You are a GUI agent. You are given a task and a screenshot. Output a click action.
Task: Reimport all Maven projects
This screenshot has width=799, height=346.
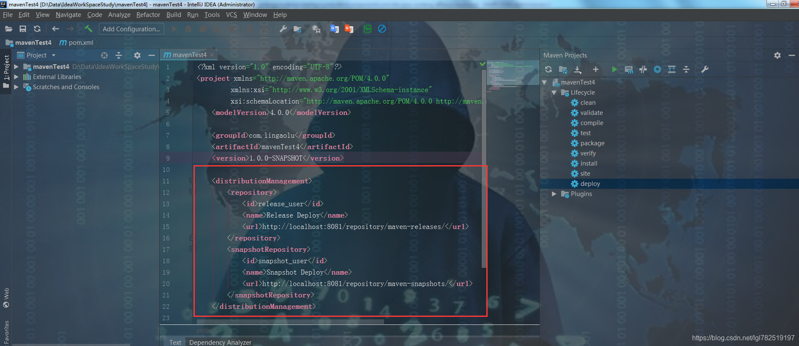(x=548, y=69)
